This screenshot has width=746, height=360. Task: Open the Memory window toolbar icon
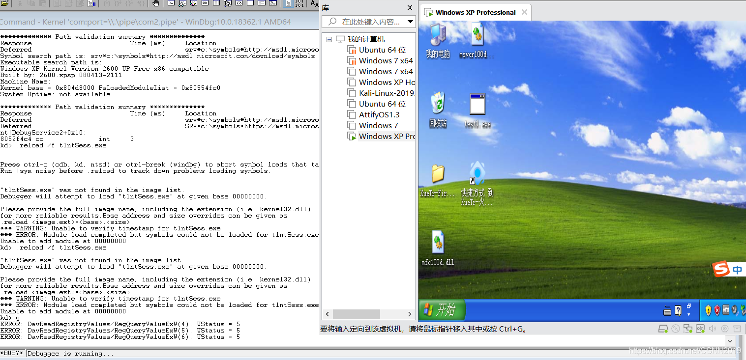pyautogui.click(x=216, y=3)
